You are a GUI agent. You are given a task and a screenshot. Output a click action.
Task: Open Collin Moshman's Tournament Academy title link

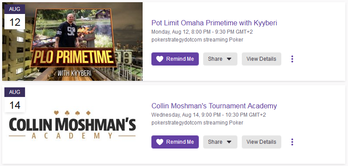coord(214,106)
